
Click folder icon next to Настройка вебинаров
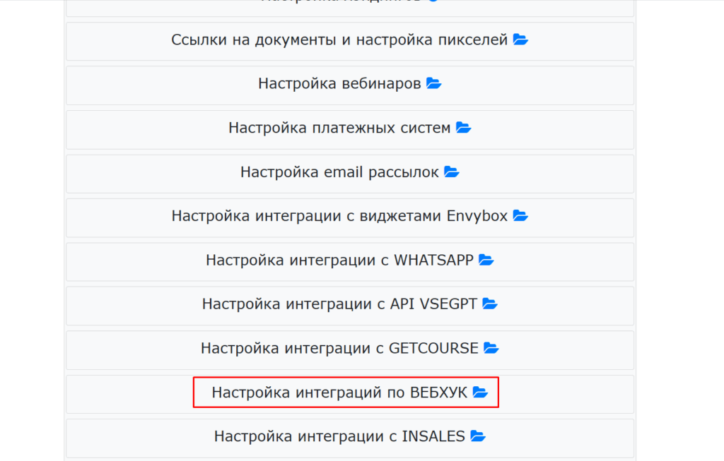pos(433,83)
